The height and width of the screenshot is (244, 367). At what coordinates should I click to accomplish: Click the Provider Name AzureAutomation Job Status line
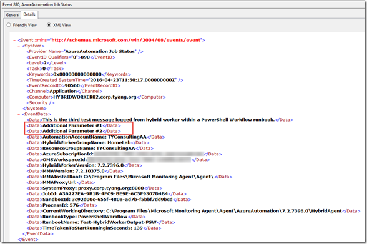(85, 51)
